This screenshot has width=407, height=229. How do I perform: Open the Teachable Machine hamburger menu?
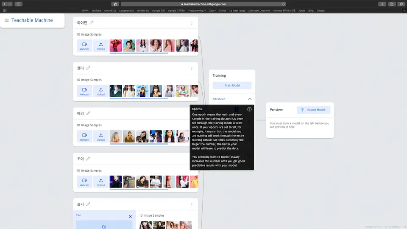(7, 20)
